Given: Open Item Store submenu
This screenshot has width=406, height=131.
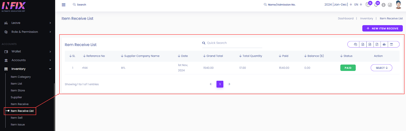Looking at the screenshot, I should click(x=18, y=91).
